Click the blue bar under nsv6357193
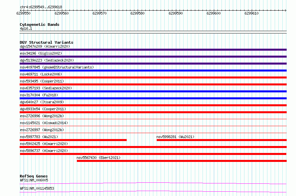Image resolution: width=296 pixels, height=196 pixels. (x=153, y=91)
